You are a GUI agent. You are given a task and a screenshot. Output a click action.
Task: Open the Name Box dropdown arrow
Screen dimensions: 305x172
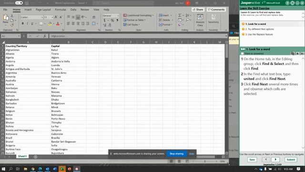[19, 36]
